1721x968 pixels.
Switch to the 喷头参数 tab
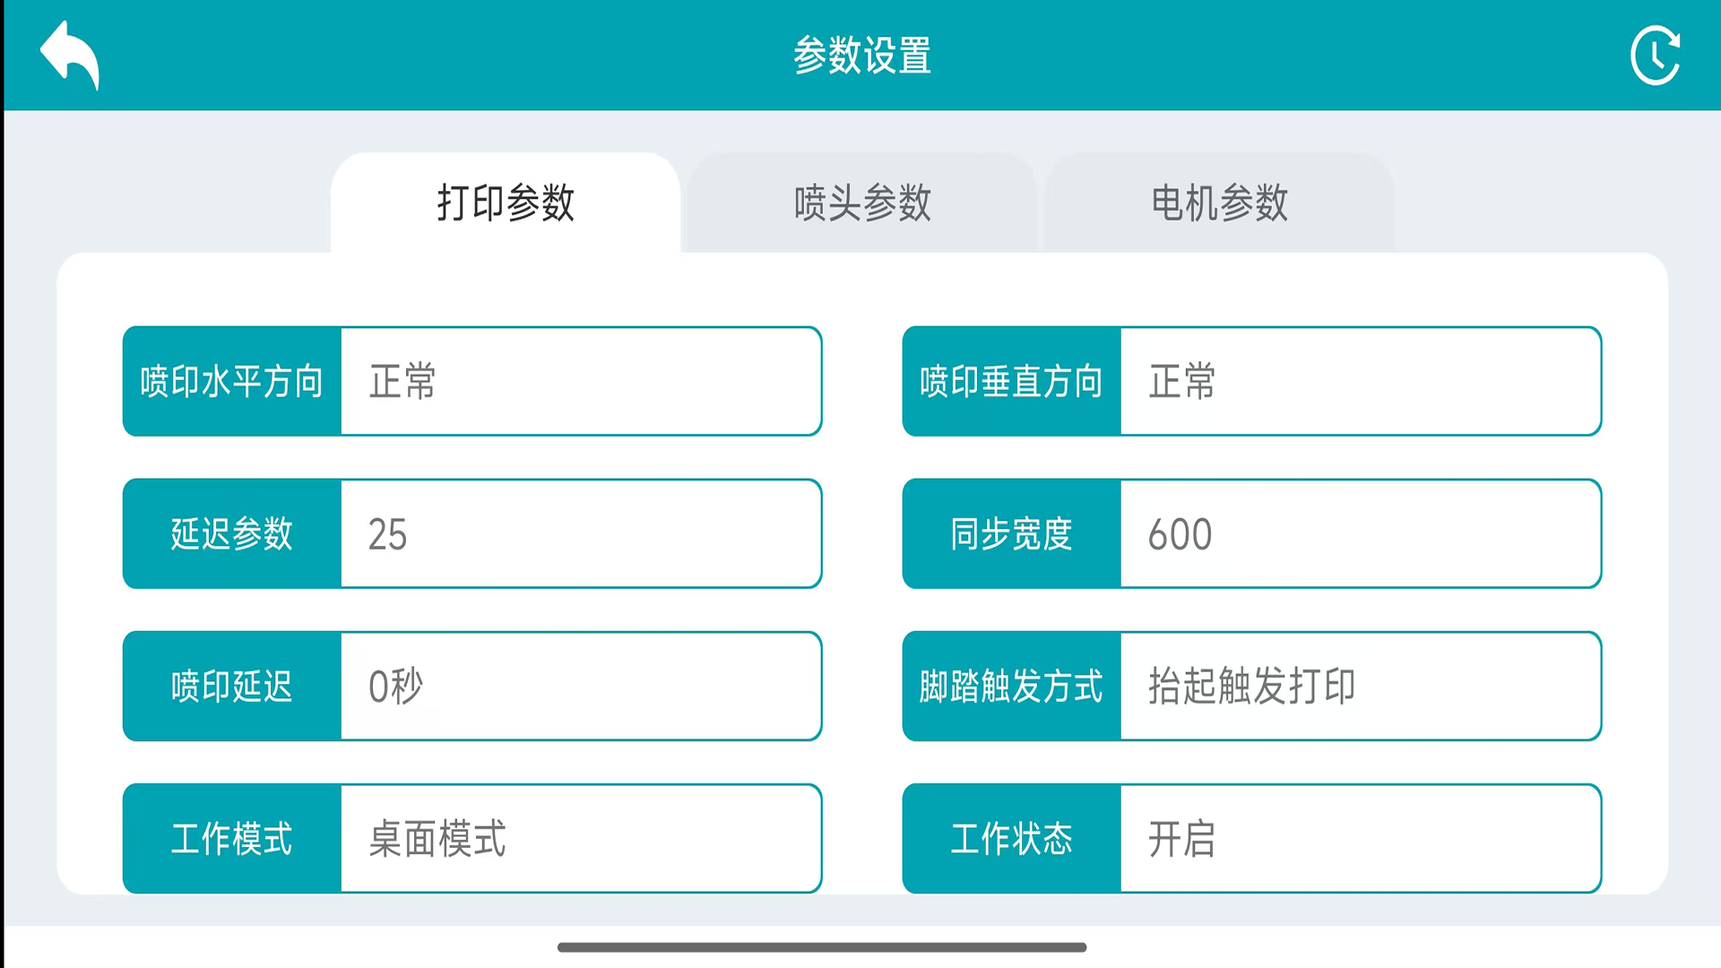point(862,203)
